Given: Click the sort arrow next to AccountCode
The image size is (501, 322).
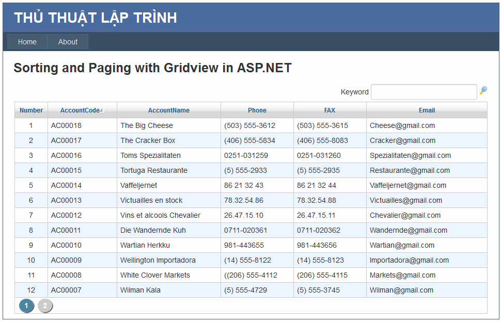Looking at the screenshot, I should coord(102,110).
